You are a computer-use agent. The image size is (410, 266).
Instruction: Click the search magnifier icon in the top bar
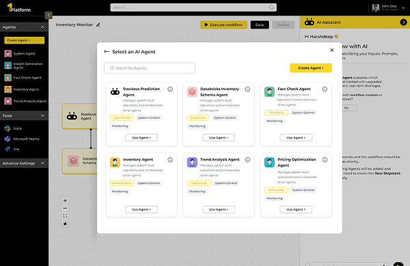coord(271,8)
